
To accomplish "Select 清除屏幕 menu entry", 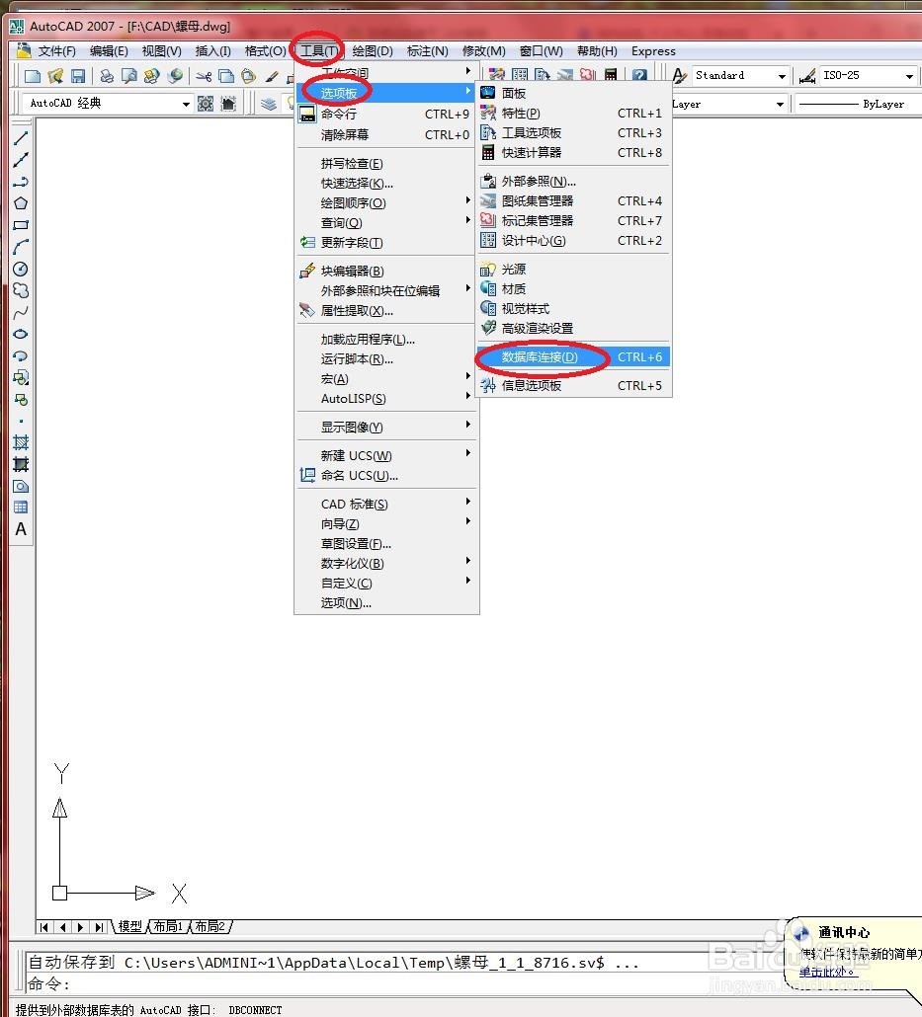I will [387, 135].
